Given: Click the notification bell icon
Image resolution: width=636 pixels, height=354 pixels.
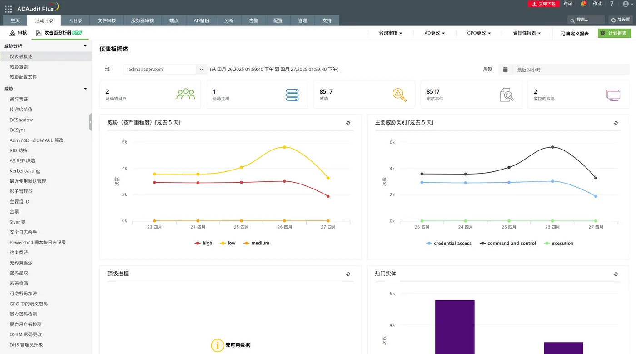Looking at the screenshot, I should pos(583,4).
